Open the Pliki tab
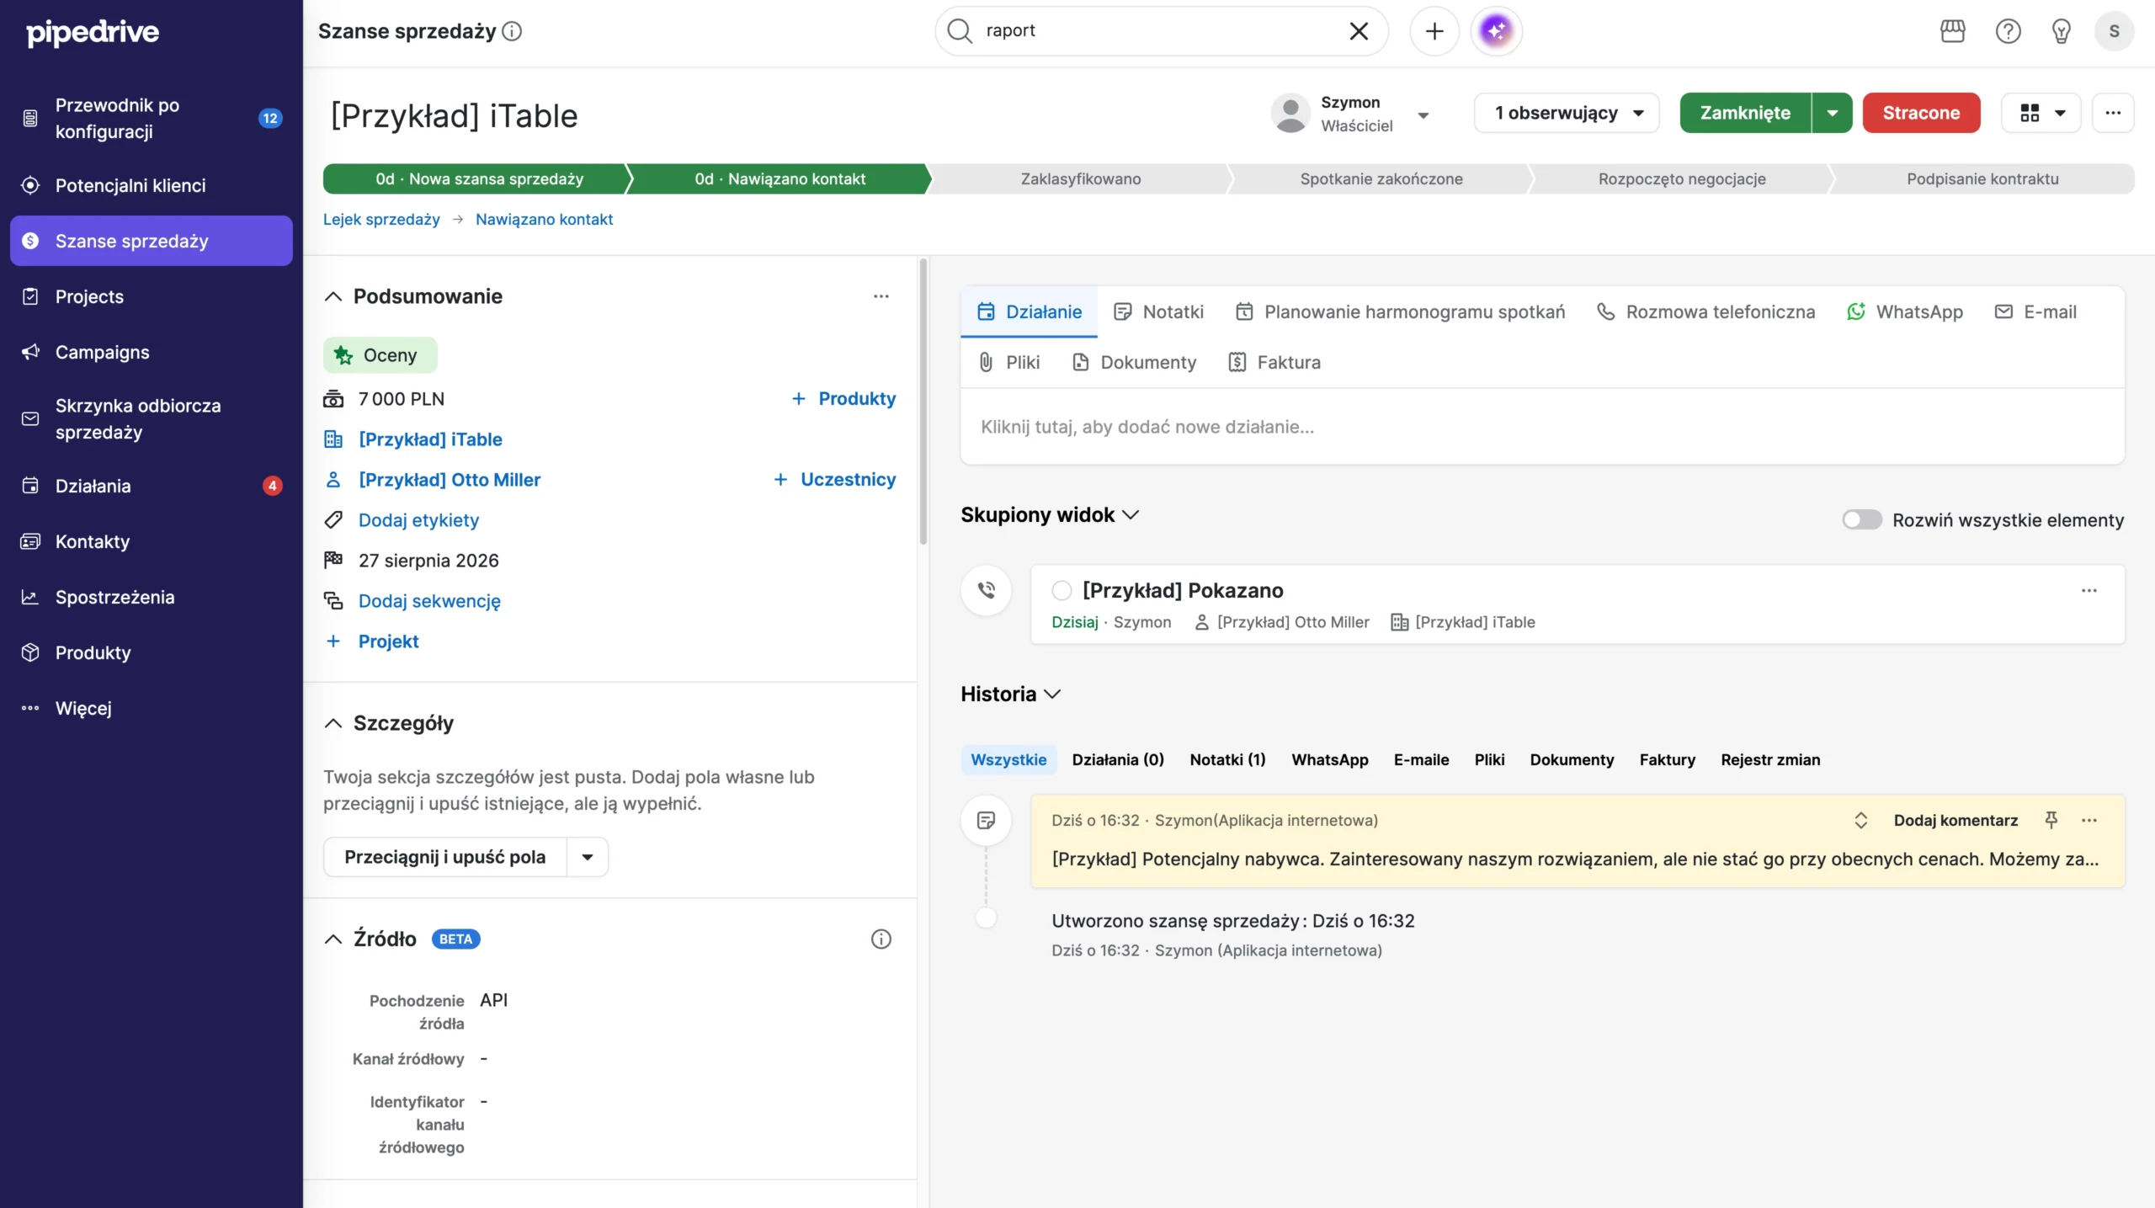 coord(1008,363)
